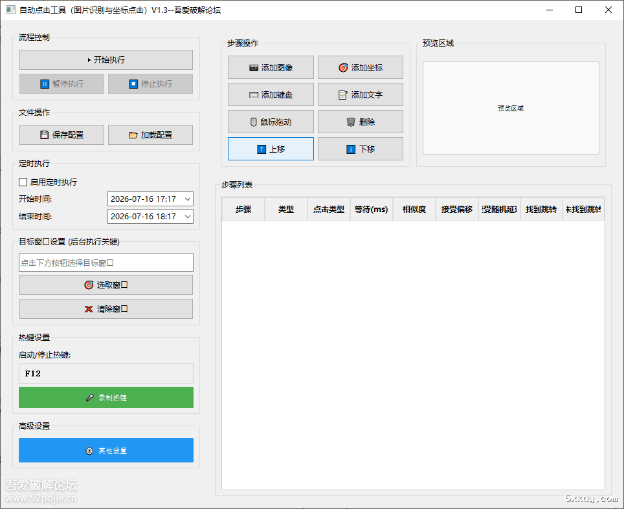Screen dimensions: 624x509
Task: Enable the 启用定时执行 checkbox
Action: click(23, 182)
